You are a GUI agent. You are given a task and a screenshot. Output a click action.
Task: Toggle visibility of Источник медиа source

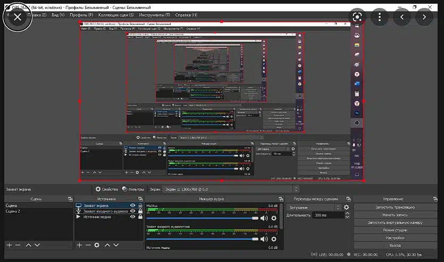click(132, 216)
